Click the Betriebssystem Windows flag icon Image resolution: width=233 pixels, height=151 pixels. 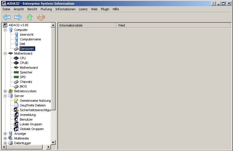click(x=11, y=91)
